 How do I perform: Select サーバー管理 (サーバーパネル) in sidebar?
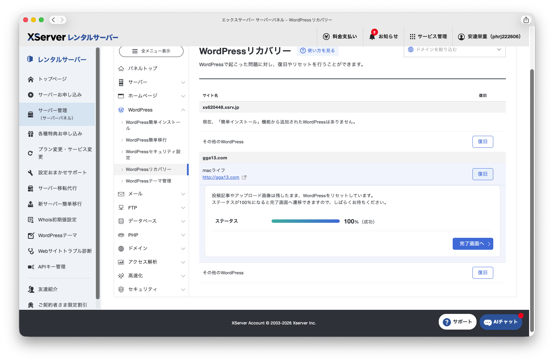pyautogui.click(x=57, y=114)
